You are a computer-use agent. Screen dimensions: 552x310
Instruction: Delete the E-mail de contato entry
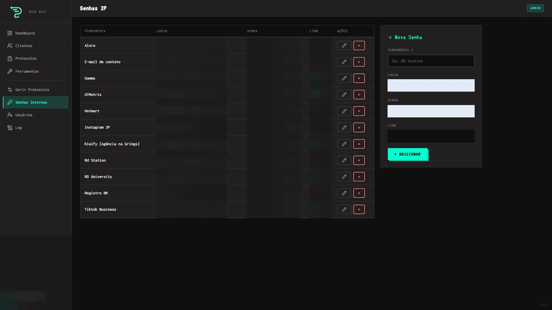pos(359,62)
